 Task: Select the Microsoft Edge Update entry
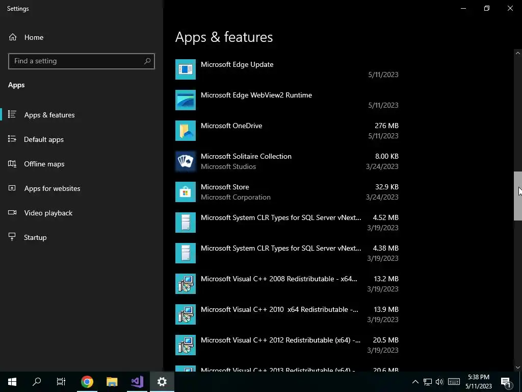[x=287, y=69]
